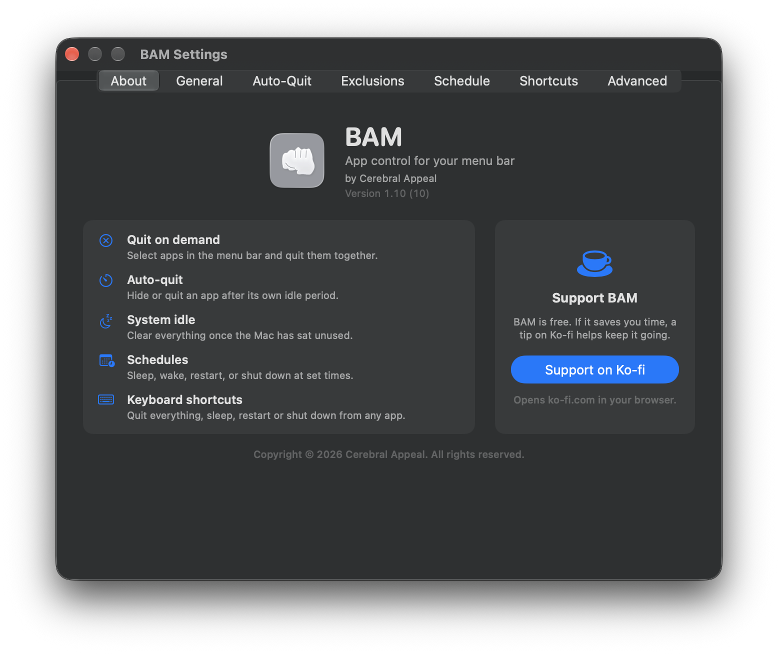Click the Ko-fi coffee cup icon
The height and width of the screenshot is (654, 778).
tap(594, 263)
